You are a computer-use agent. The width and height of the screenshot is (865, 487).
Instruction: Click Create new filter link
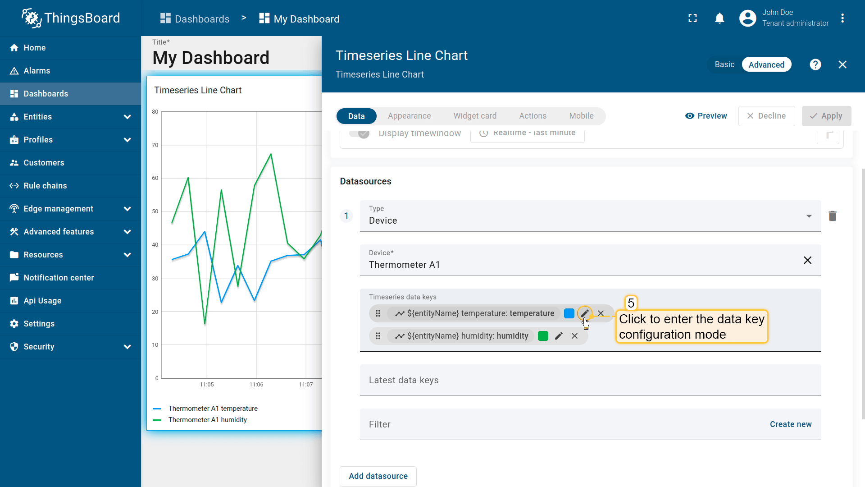click(x=790, y=424)
